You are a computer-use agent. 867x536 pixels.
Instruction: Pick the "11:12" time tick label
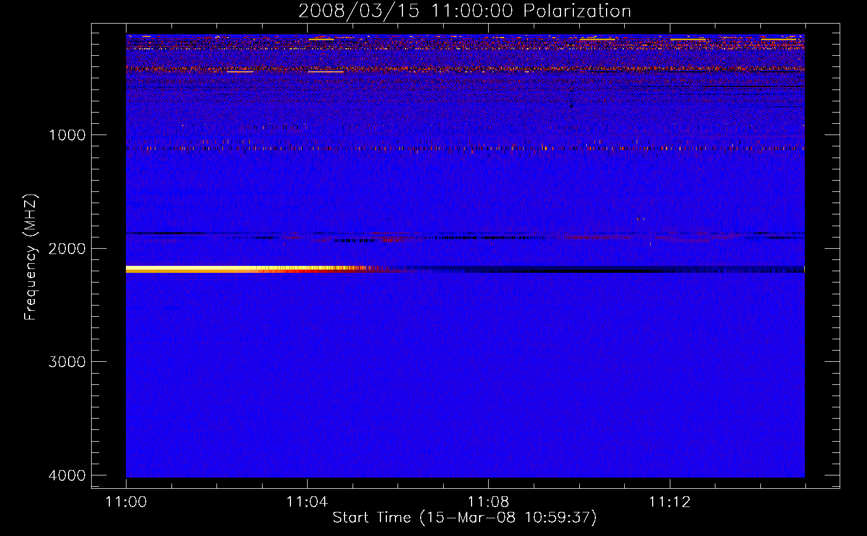(670, 502)
